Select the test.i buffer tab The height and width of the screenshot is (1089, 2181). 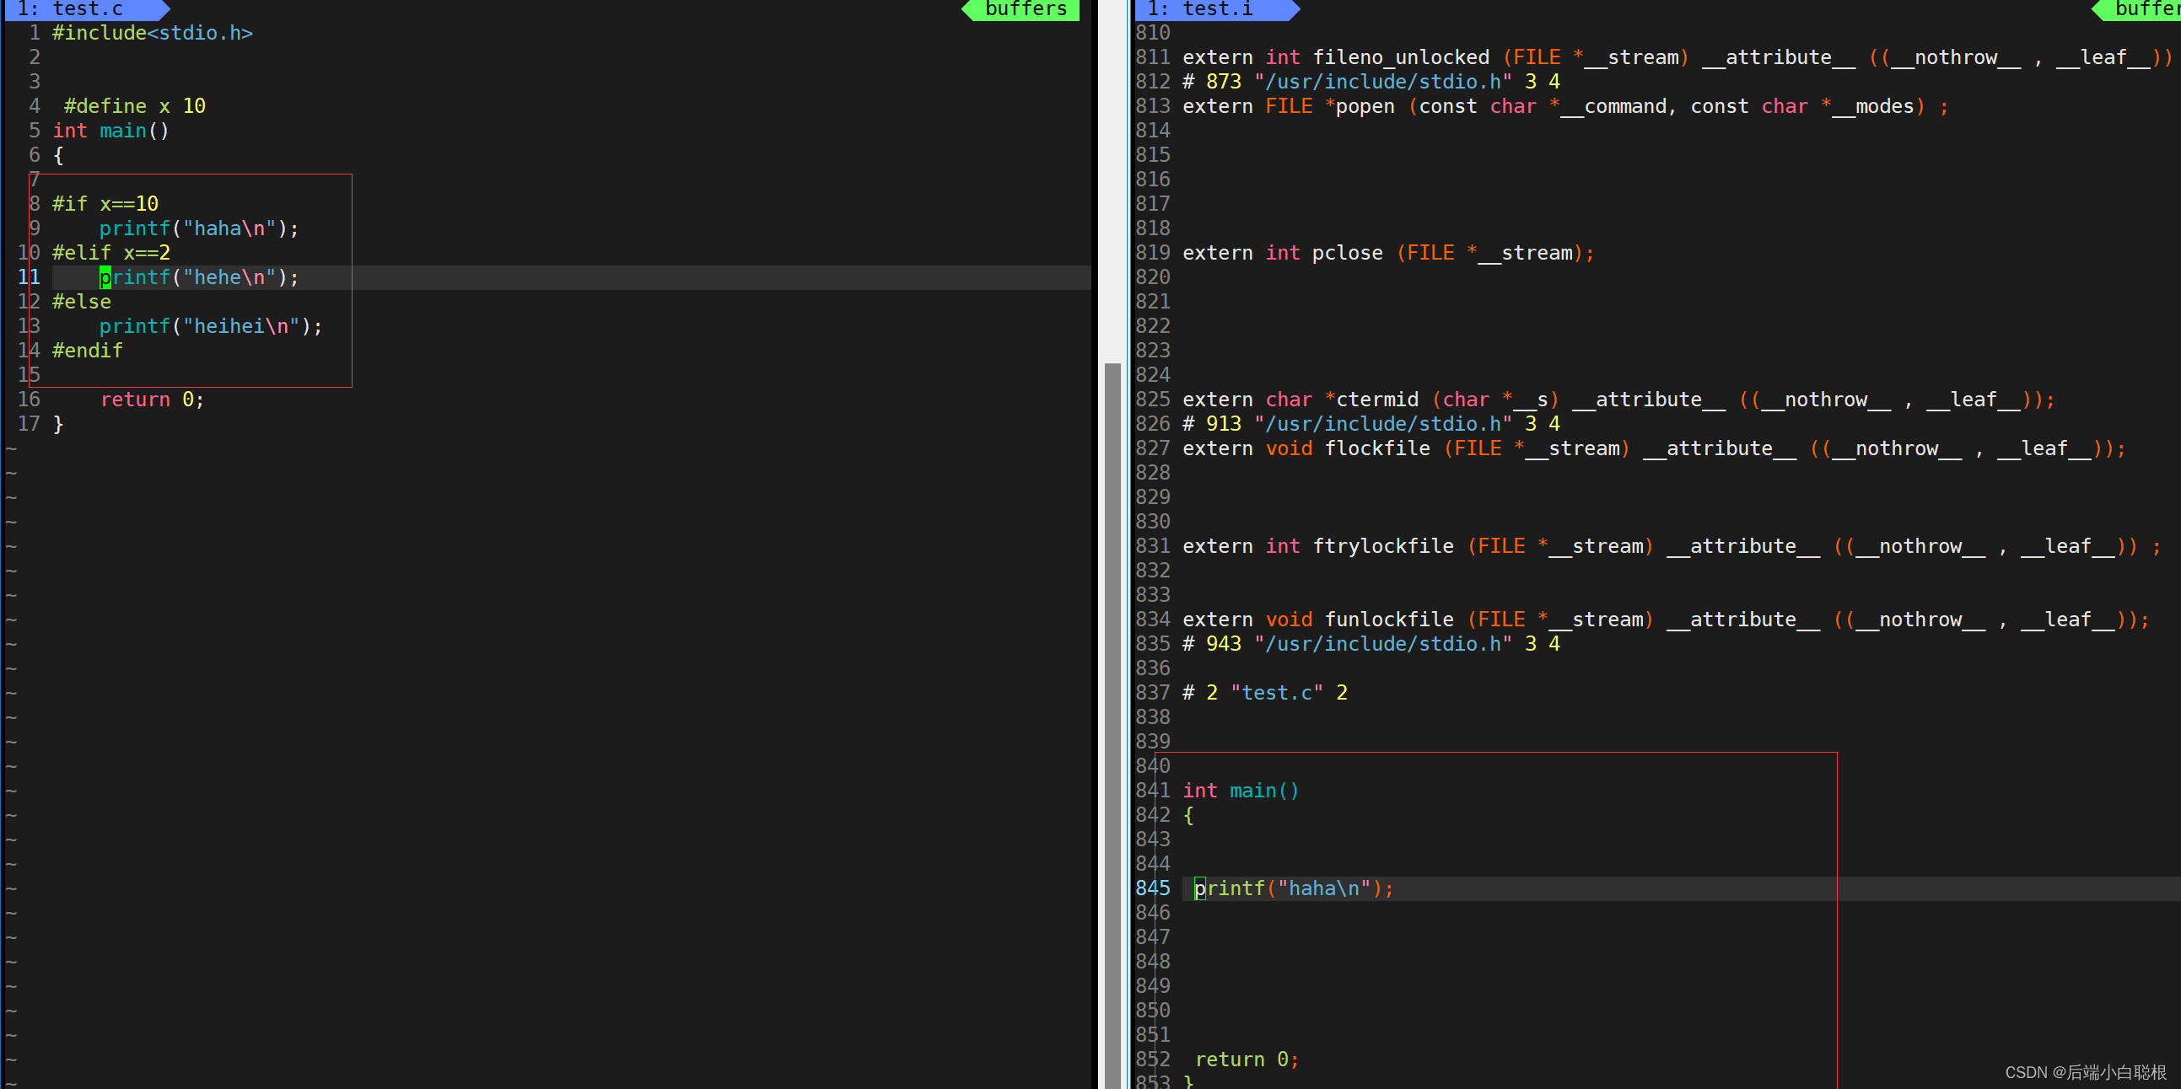[x=1217, y=9]
